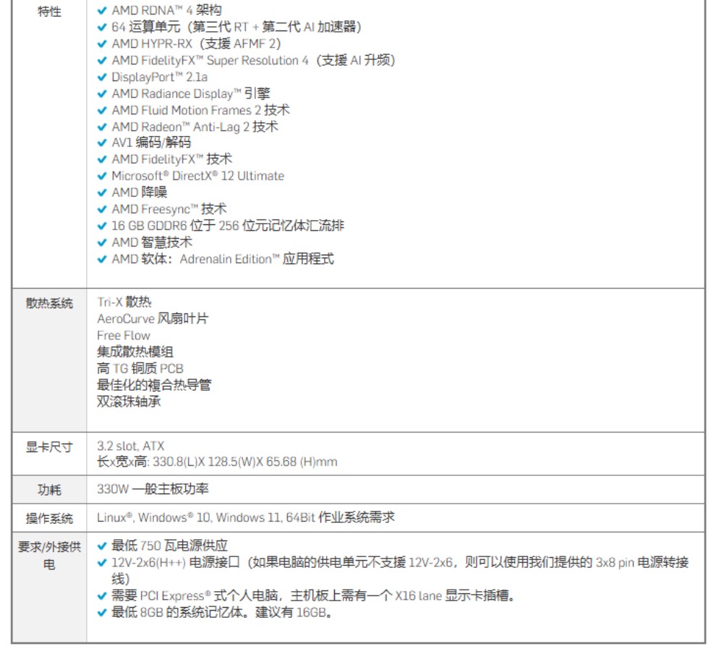This screenshot has height=649, width=716.
Task: Select the 操作系统 row header
Action: click(x=49, y=518)
